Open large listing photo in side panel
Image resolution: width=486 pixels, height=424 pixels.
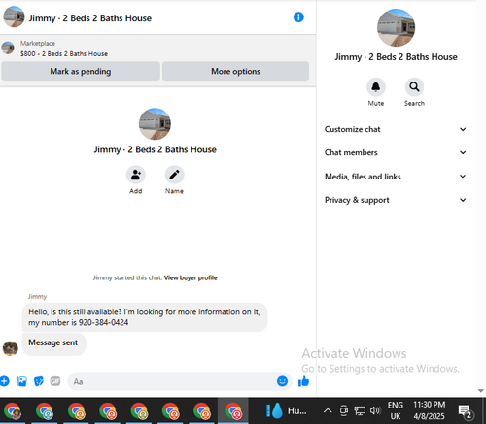pyautogui.click(x=396, y=28)
